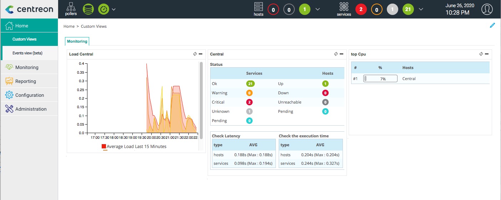This screenshot has width=501, height=200.
Task: Open the services status icon
Action: [x=344, y=9]
